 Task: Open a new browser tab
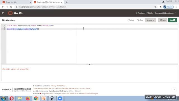point(67,2)
